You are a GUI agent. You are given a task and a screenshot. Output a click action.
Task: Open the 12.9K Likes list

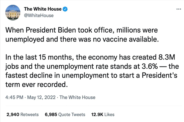103,115
